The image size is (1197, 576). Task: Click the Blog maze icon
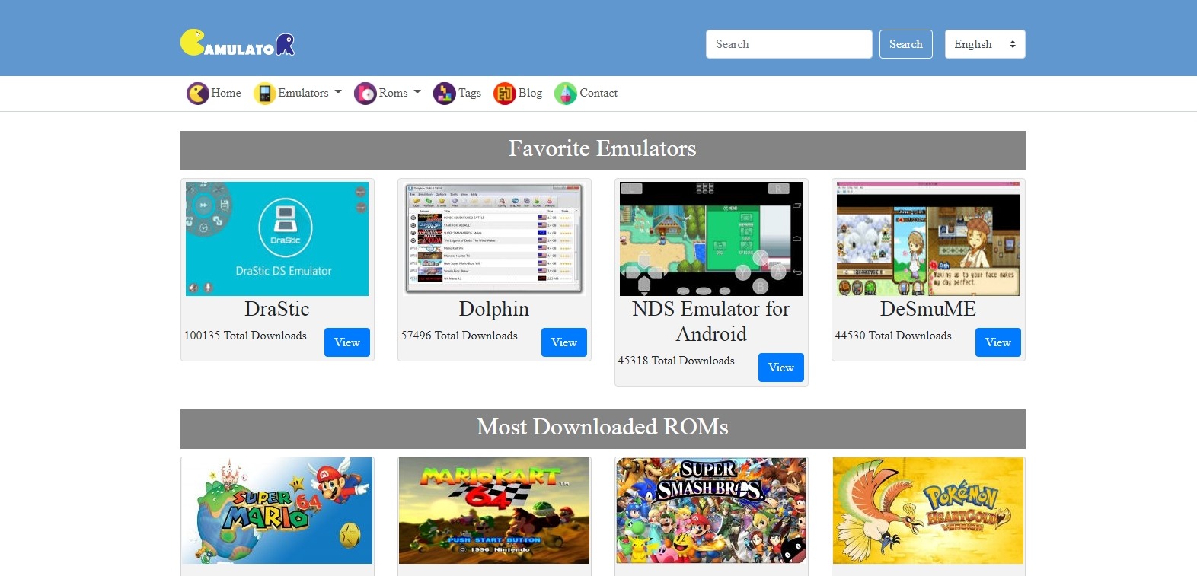tap(505, 94)
